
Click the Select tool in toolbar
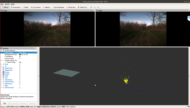[26, 7]
